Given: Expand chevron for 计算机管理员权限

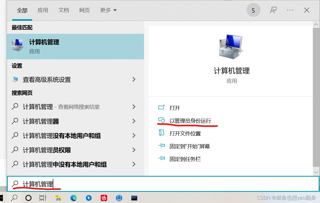Looking at the screenshot, I should pyautogui.click(x=134, y=150).
